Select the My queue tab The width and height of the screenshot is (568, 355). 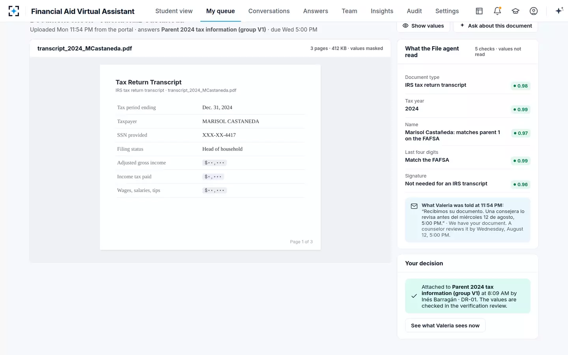(x=220, y=11)
